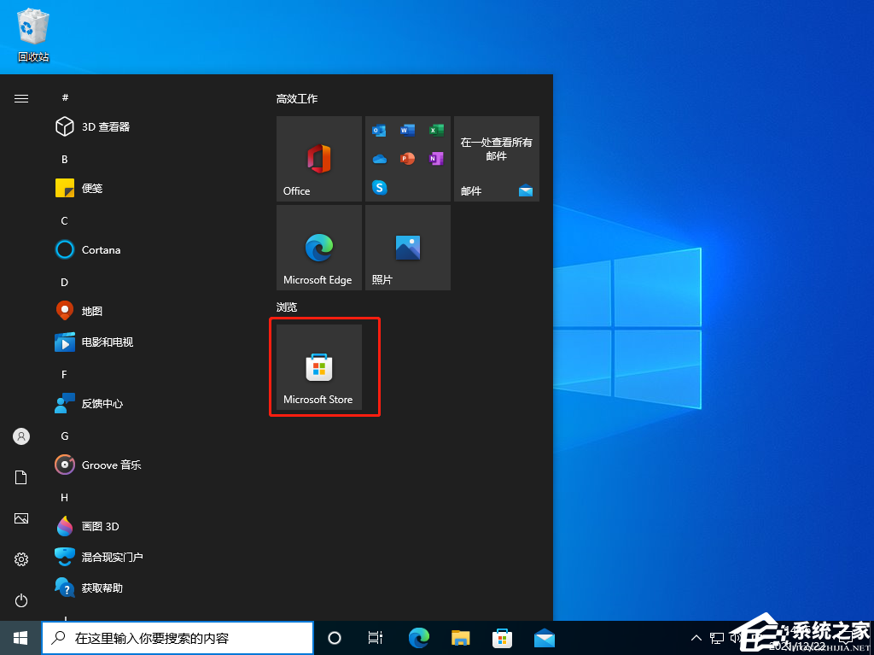Open the 邮件 (Mail) live tile

497,159
